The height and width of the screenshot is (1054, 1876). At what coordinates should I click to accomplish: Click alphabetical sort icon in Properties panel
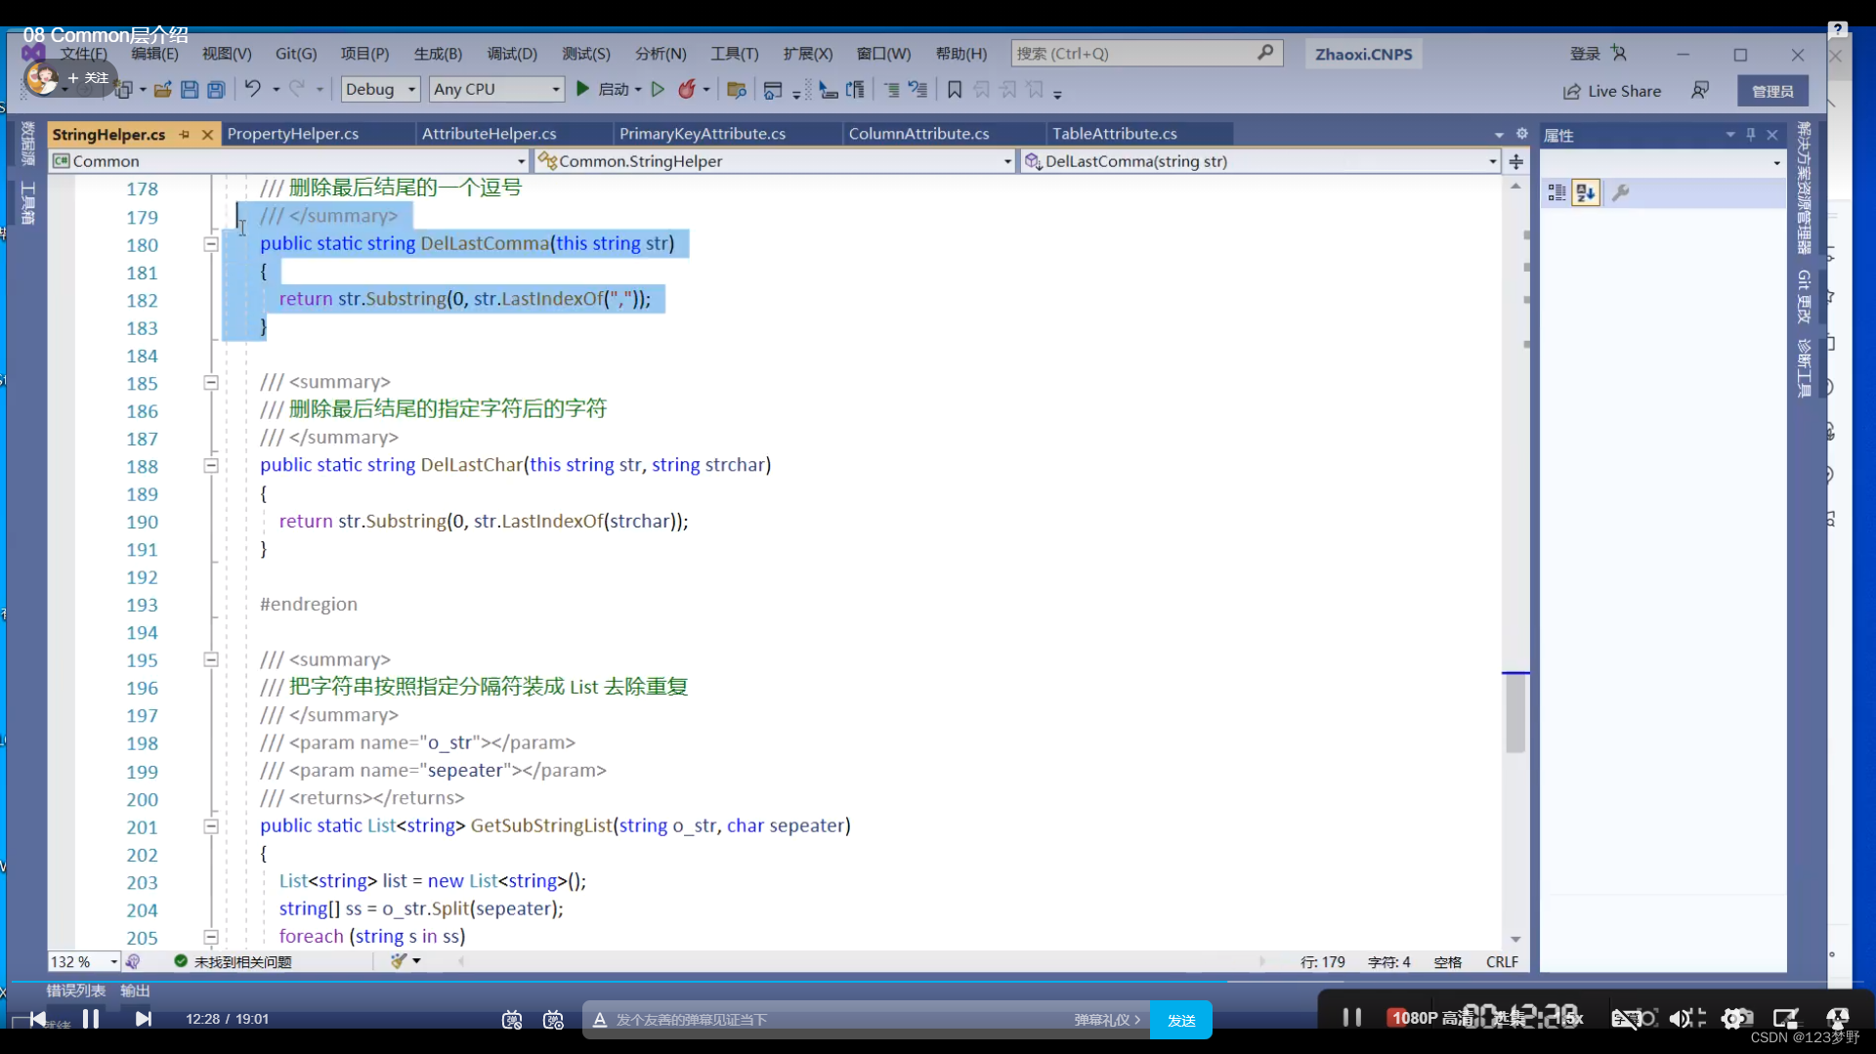1586,192
